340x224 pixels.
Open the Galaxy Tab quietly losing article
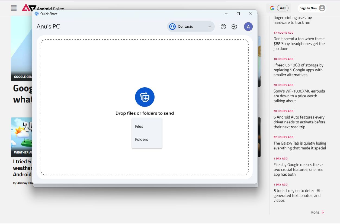tap(300, 146)
